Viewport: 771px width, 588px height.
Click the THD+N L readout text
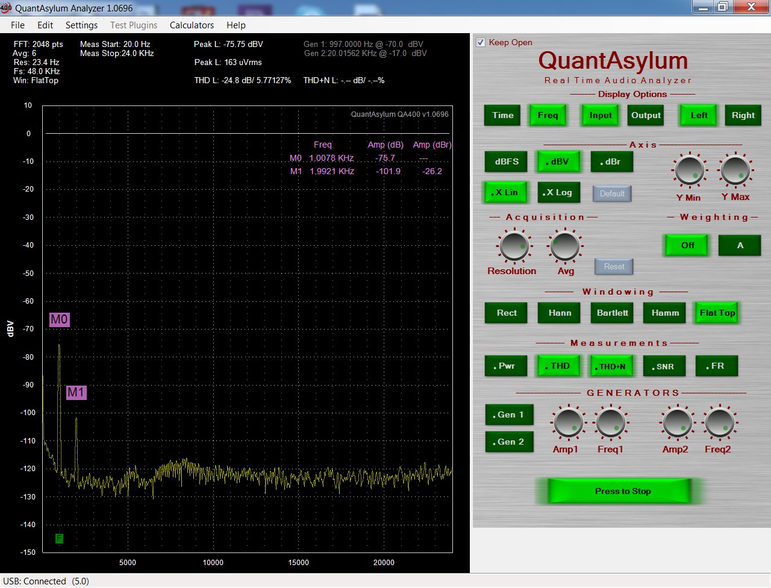(344, 80)
